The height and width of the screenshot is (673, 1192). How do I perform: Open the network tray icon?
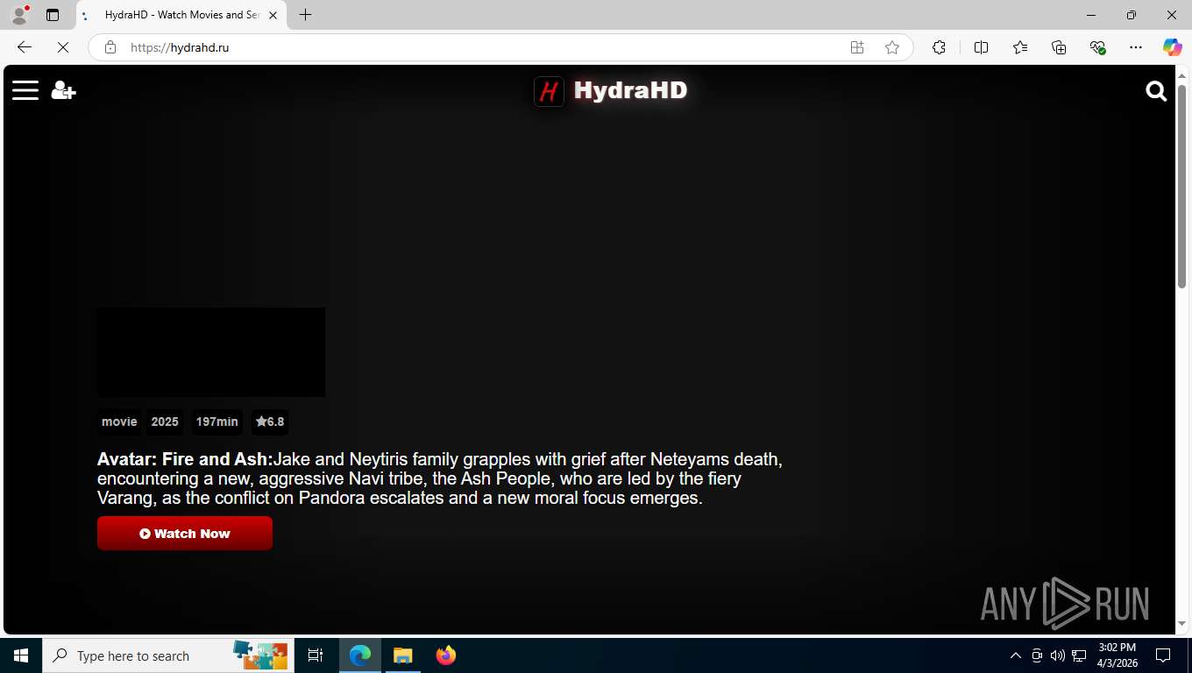(x=1079, y=655)
